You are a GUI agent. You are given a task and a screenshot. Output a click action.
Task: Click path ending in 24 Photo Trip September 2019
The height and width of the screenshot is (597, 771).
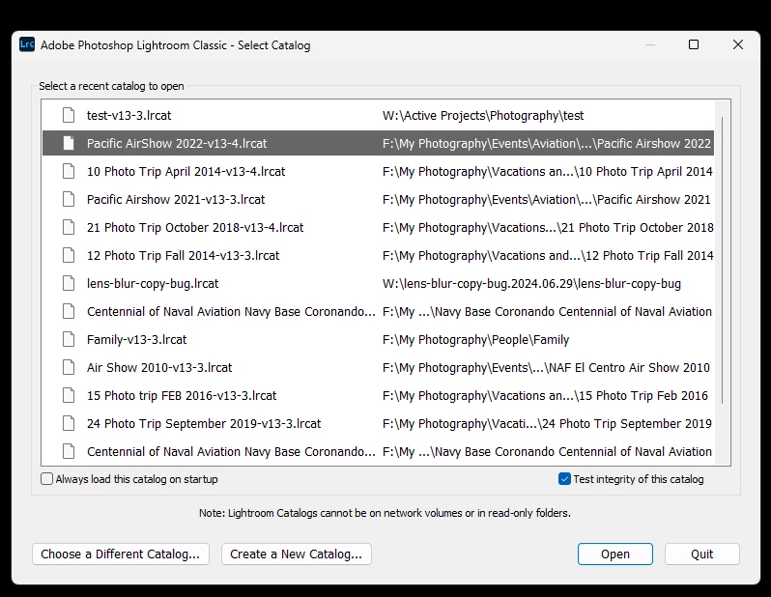547,424
